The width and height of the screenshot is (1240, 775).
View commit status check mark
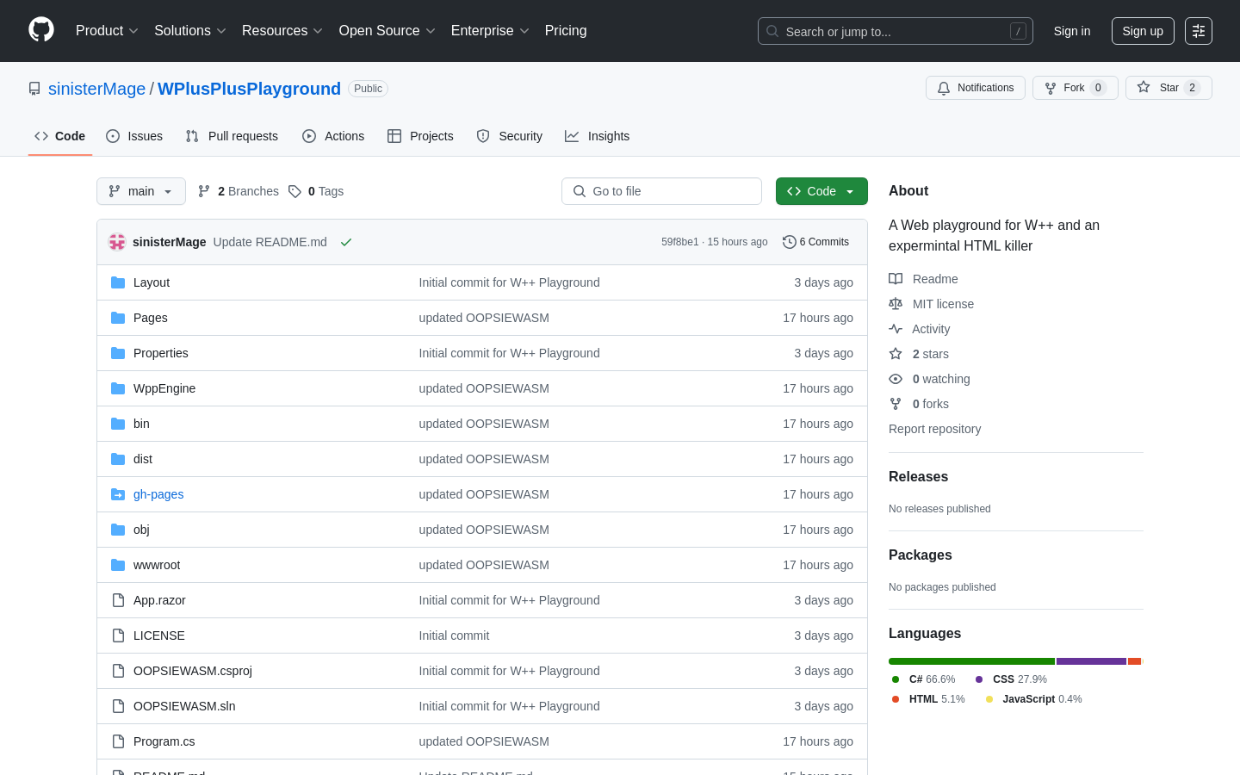[x=346, y=242]
